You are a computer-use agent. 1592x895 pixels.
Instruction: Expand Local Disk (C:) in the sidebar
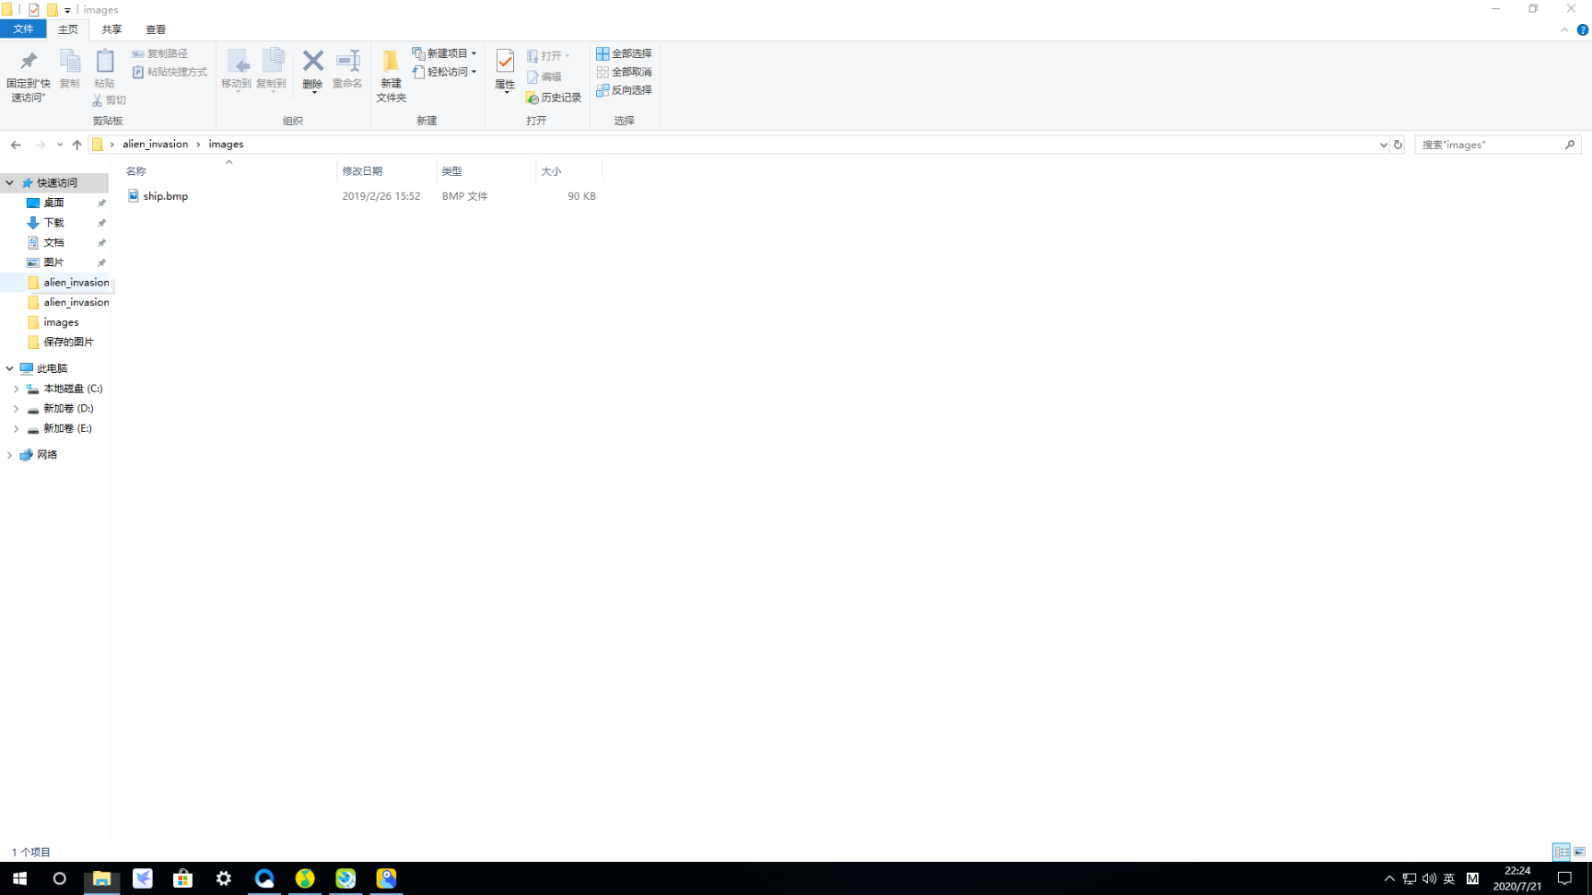click(x=16, y=389)
